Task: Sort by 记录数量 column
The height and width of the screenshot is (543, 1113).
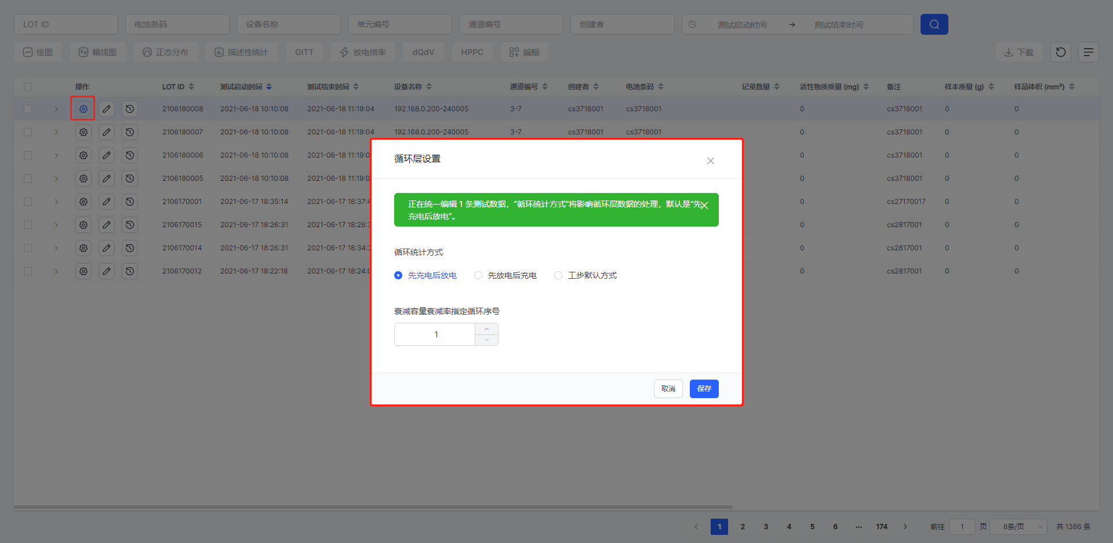Action: point(777,87)
